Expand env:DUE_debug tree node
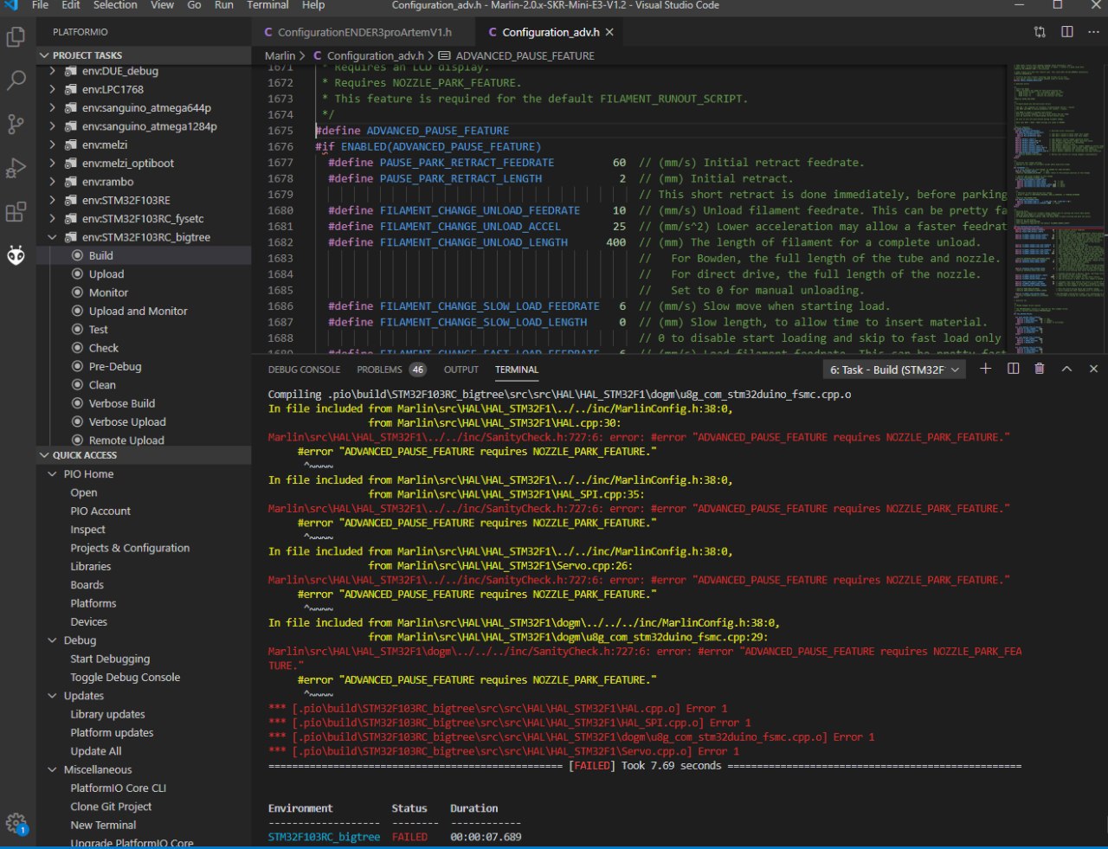Screen dimensions: 1108x849 [53, 71]
